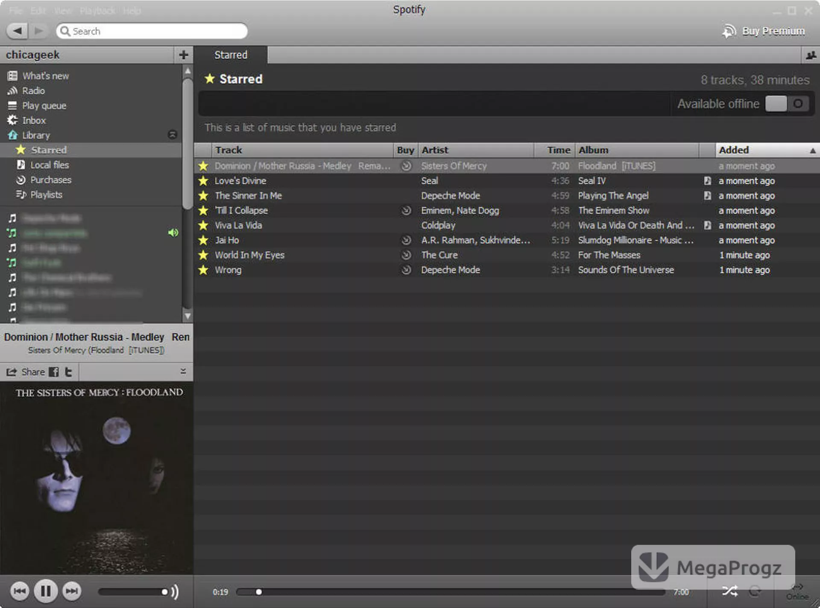
Task: Unstar the Dominion / Mother Russia track
Action: [203, 166]
